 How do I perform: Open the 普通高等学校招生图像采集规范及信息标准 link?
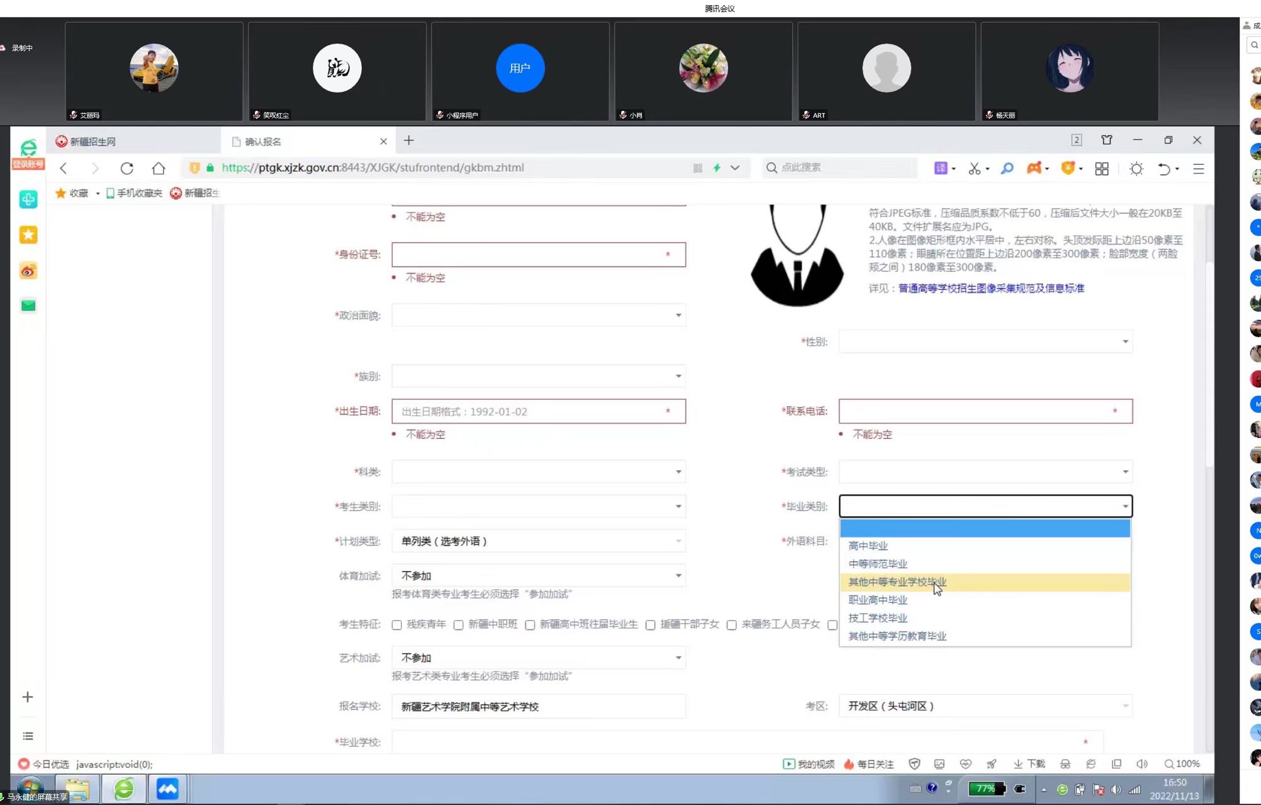pos(991,288)
